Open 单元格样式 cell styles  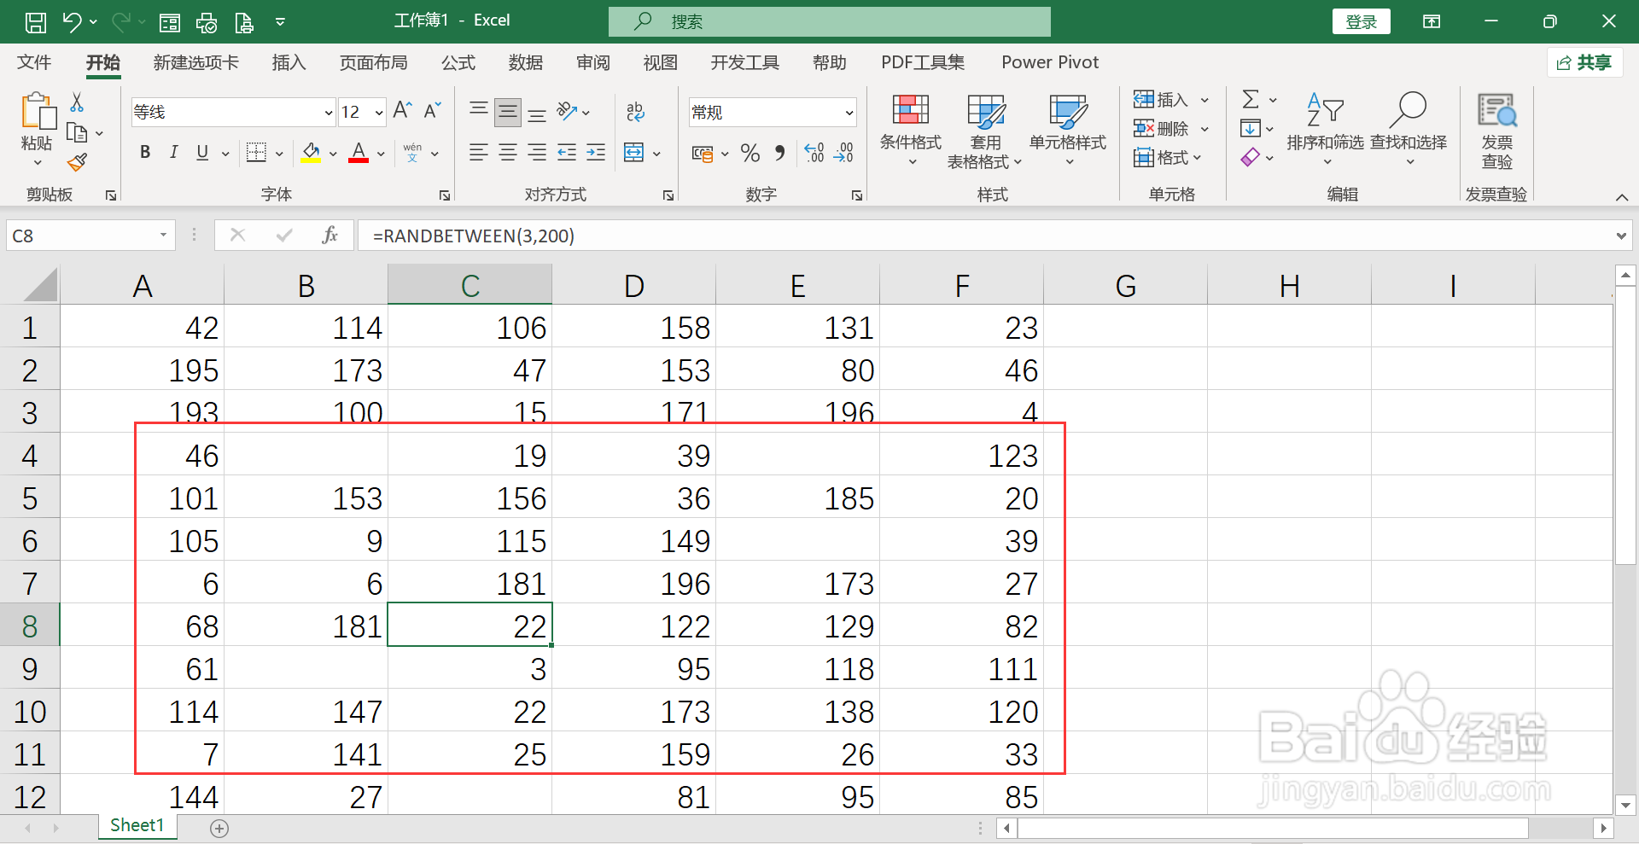[x=1068, y=130]
